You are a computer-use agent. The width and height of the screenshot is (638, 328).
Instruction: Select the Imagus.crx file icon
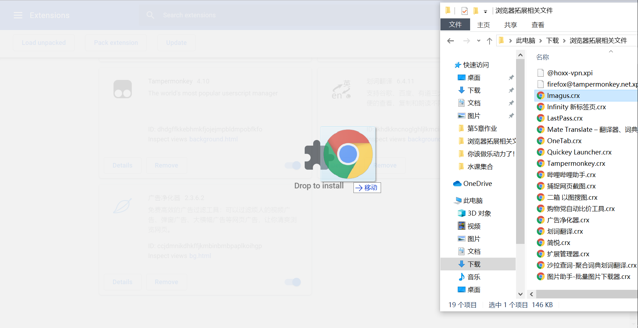pos(540,96)
